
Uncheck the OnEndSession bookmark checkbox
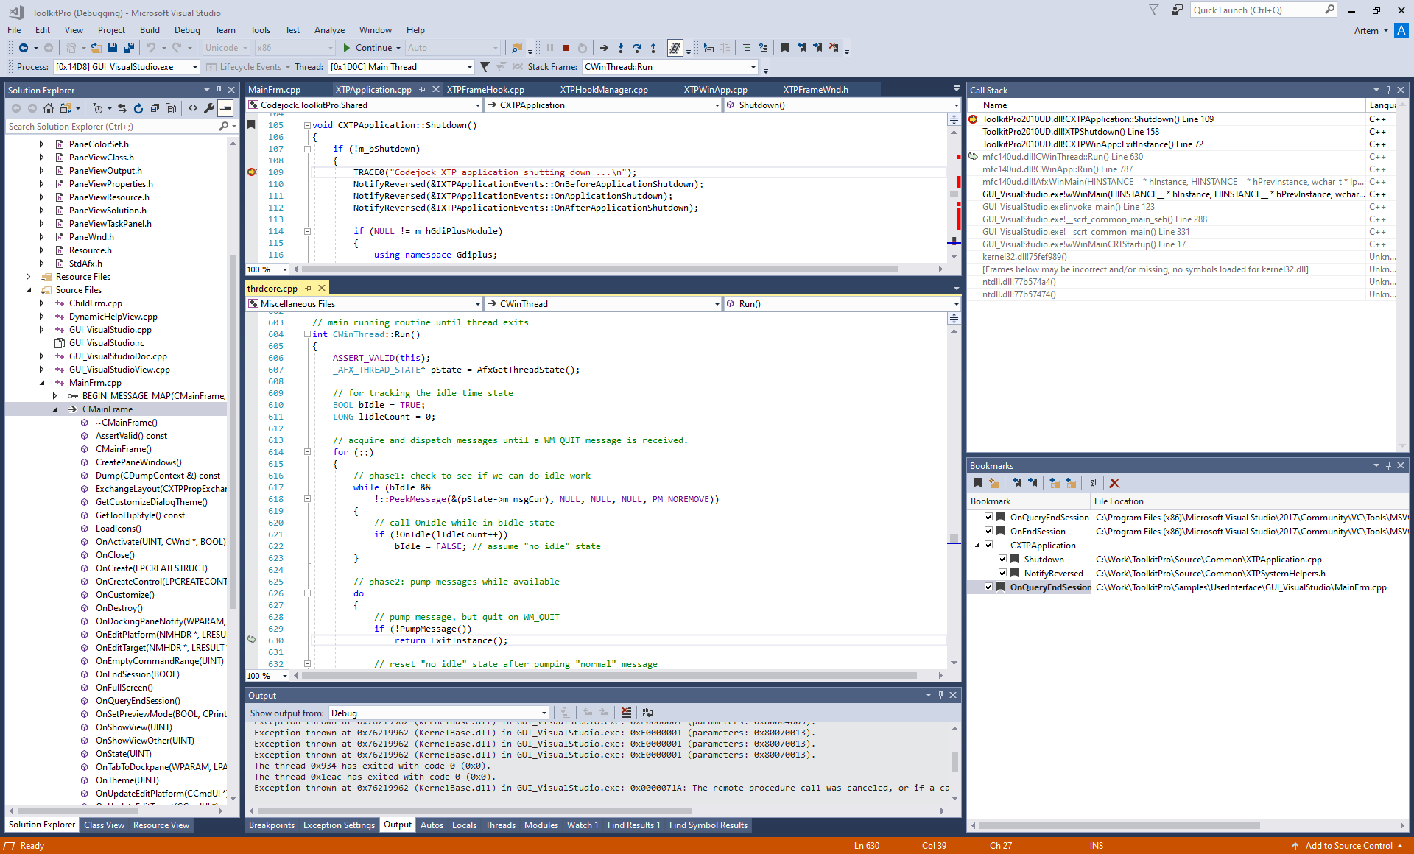(988, 531)
